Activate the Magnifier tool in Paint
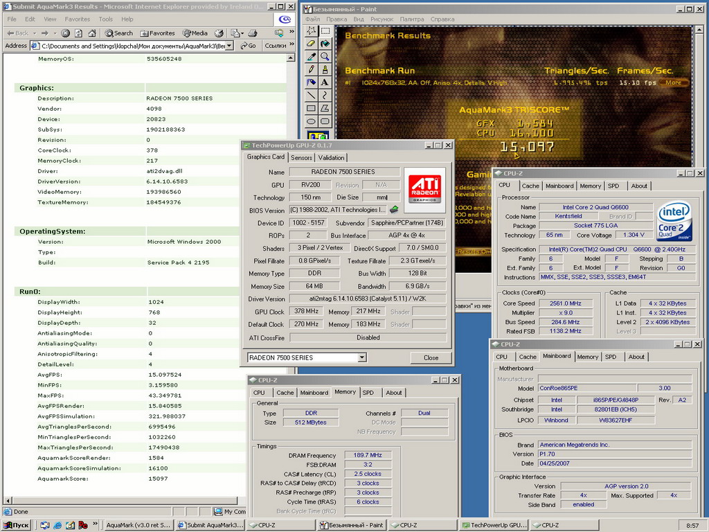The image size is (709, 532). point(325,57)
